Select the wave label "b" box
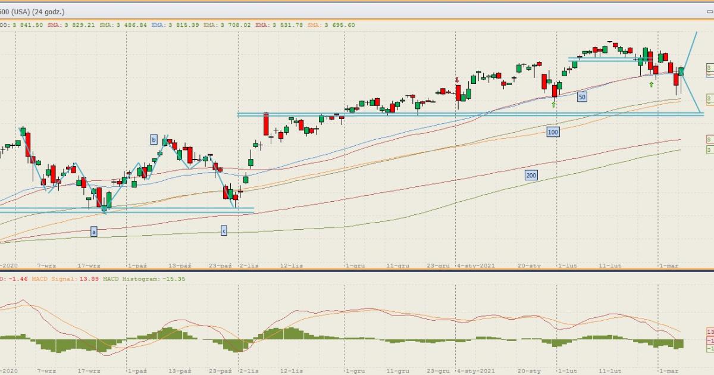 154,139
